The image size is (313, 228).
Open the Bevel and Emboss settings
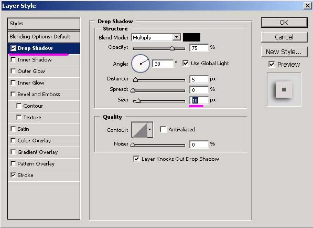coord(38,95)
